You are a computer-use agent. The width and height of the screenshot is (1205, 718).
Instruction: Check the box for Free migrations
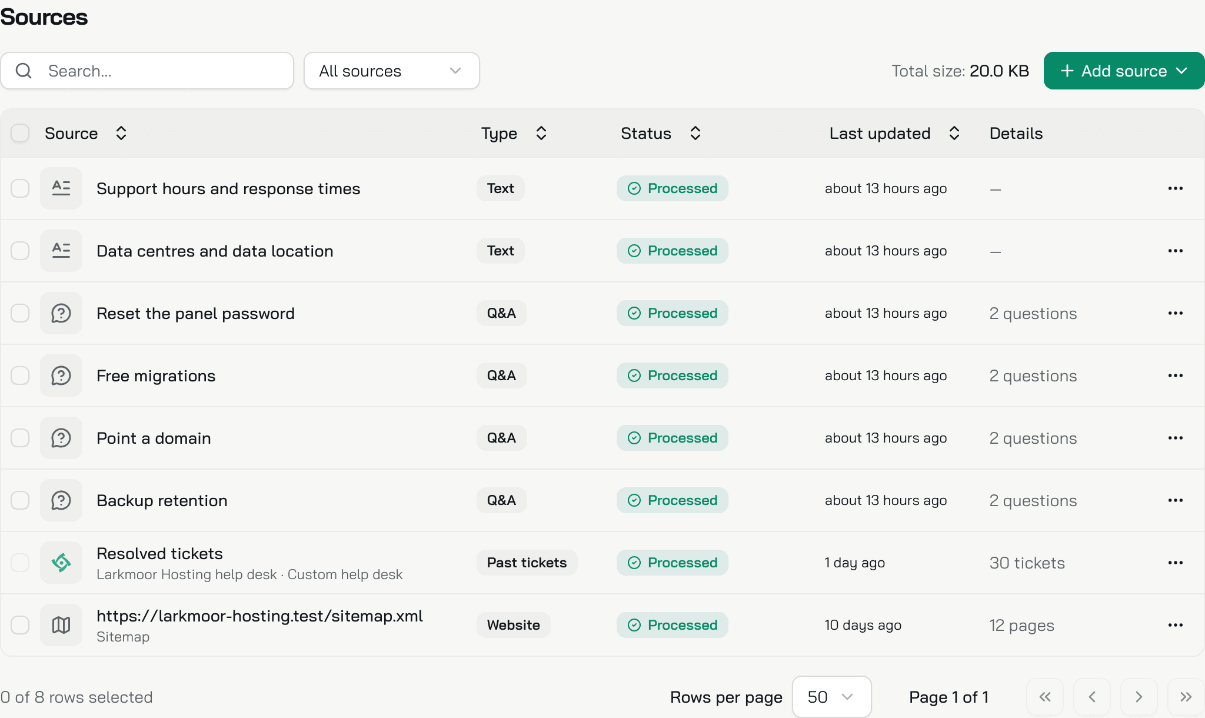[20, 375]
